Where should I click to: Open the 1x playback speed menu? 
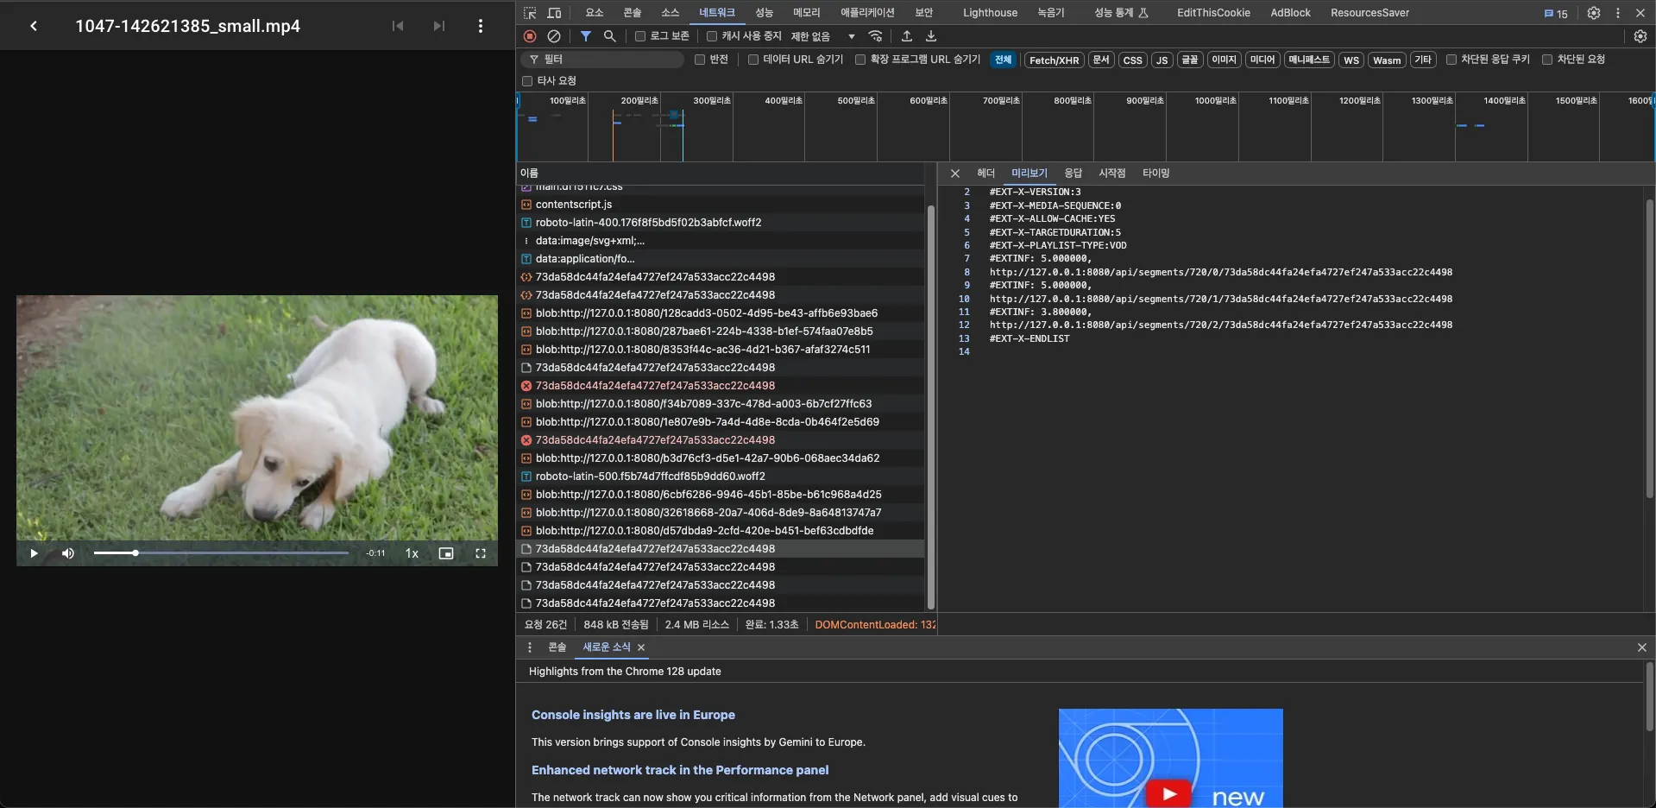412,553
